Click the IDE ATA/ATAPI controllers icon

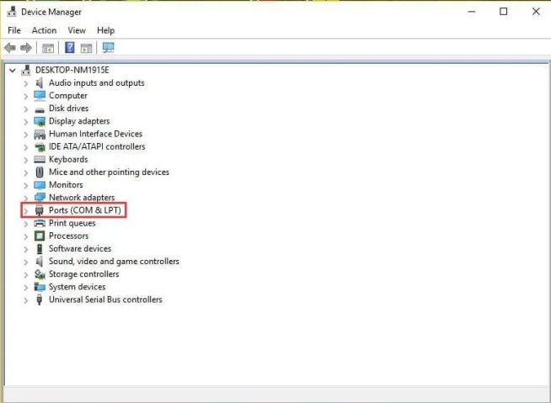pos(40,147)
